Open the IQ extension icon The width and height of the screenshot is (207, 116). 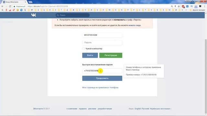point(191,6)
